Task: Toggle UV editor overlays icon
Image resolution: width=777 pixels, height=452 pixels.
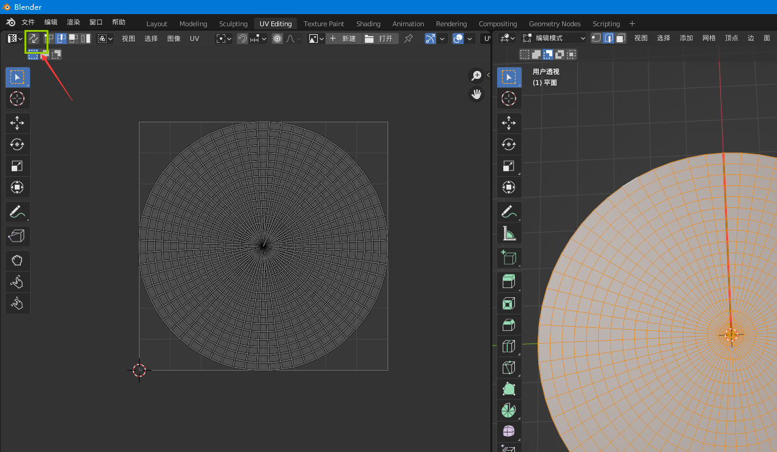Action: click(458, 39)
